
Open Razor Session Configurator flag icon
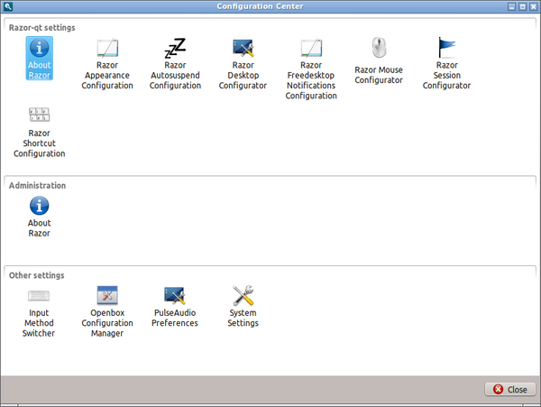pyautogui.click(x=447, y=48)
